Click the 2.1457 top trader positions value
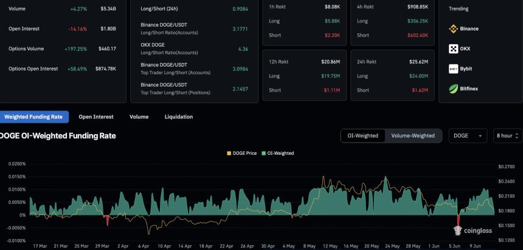 coord(240,89)
